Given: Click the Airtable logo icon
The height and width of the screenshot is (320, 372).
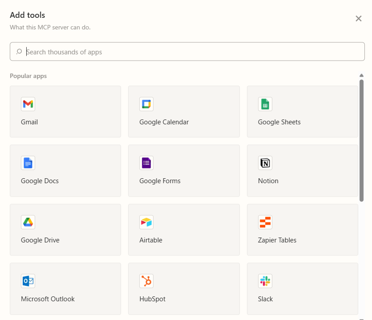Looking at the screenshot, I should click(x=146, y=222).
